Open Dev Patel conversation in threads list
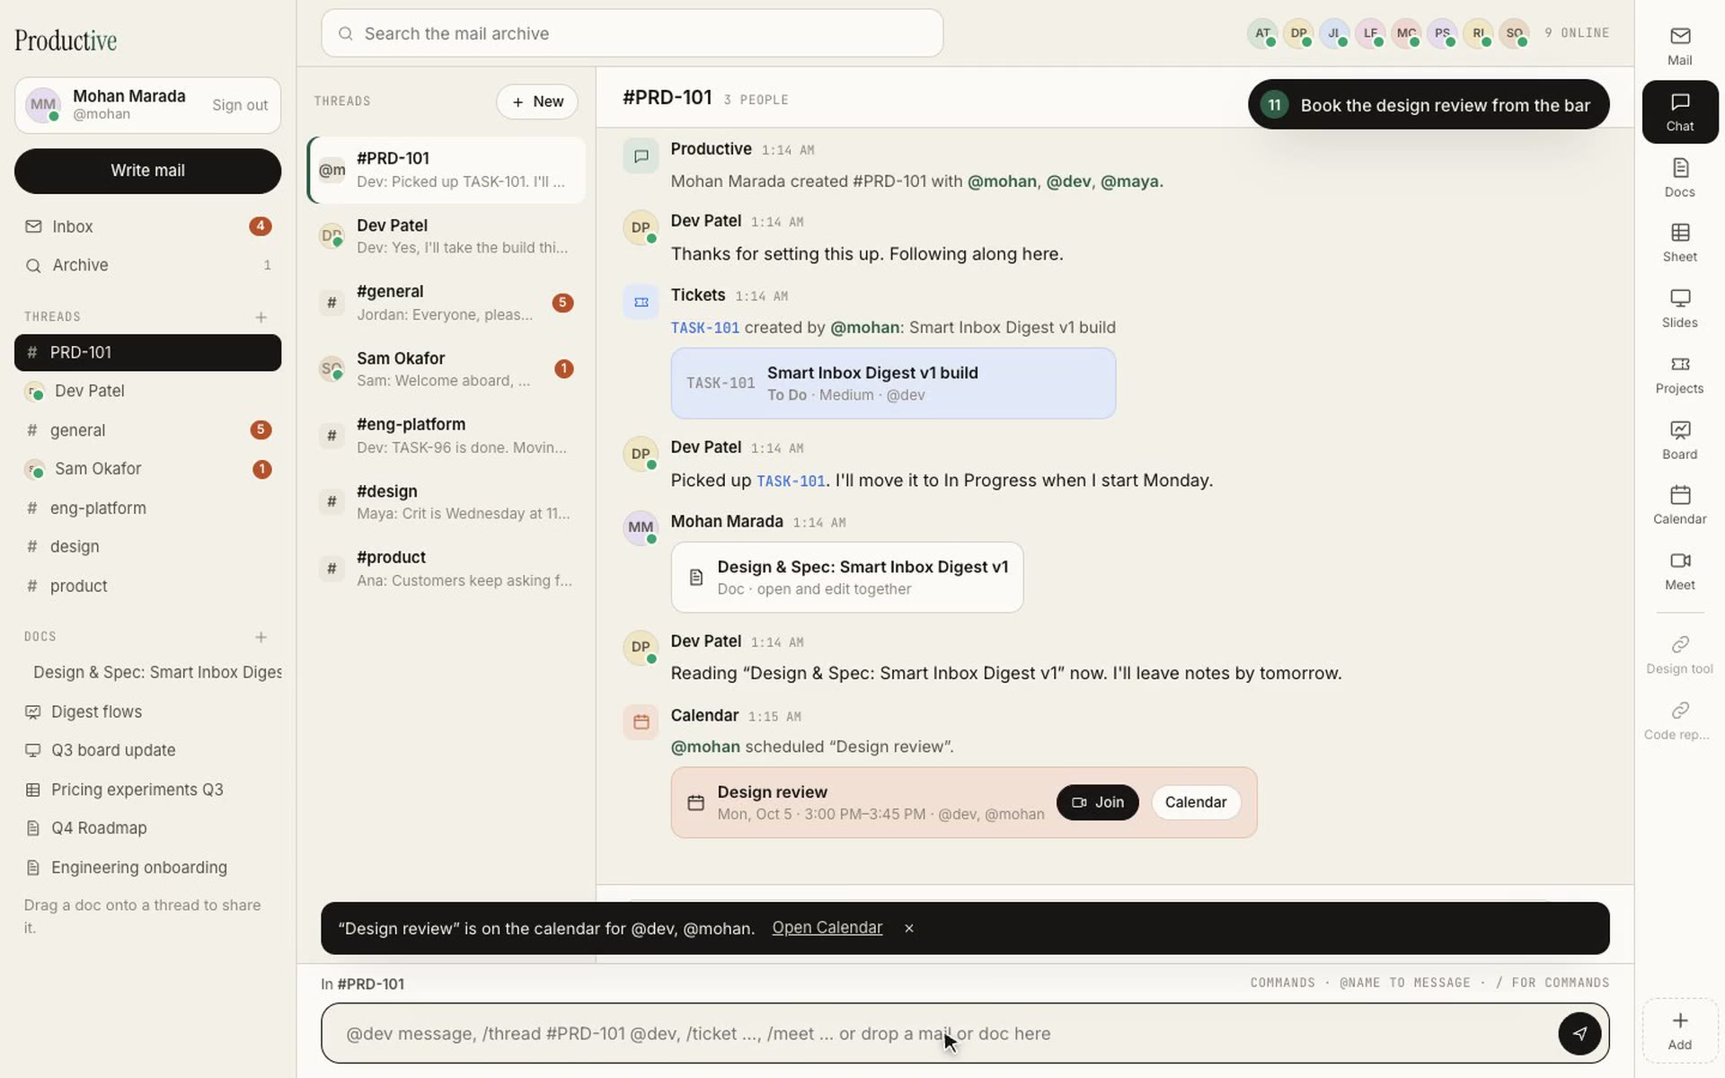Image resolution: width=1725 pixels, height=1078 pixels. [447, 236]
